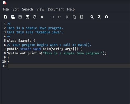Click the Reload document icon
Viewport: 130px width, 104px height.
coord(35,17)
